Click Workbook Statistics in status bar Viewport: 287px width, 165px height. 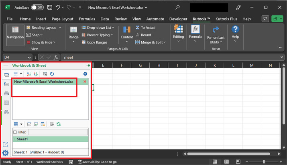[x=49, y=162]
